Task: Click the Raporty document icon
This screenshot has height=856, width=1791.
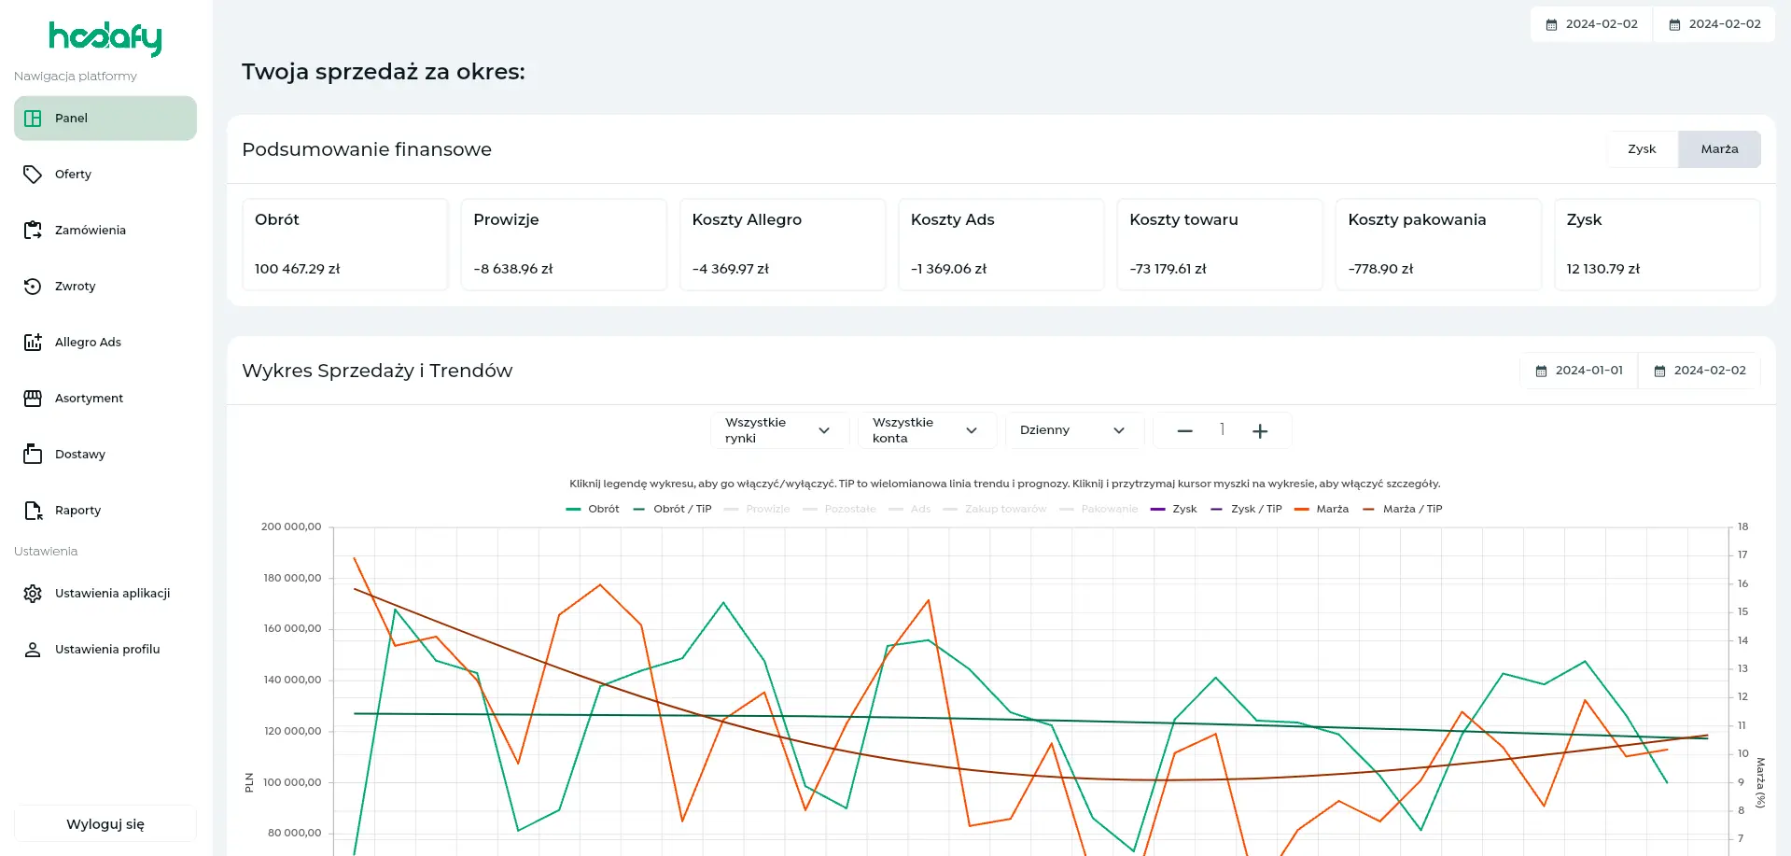Action: pyautogui.click(x=33, y=511)
